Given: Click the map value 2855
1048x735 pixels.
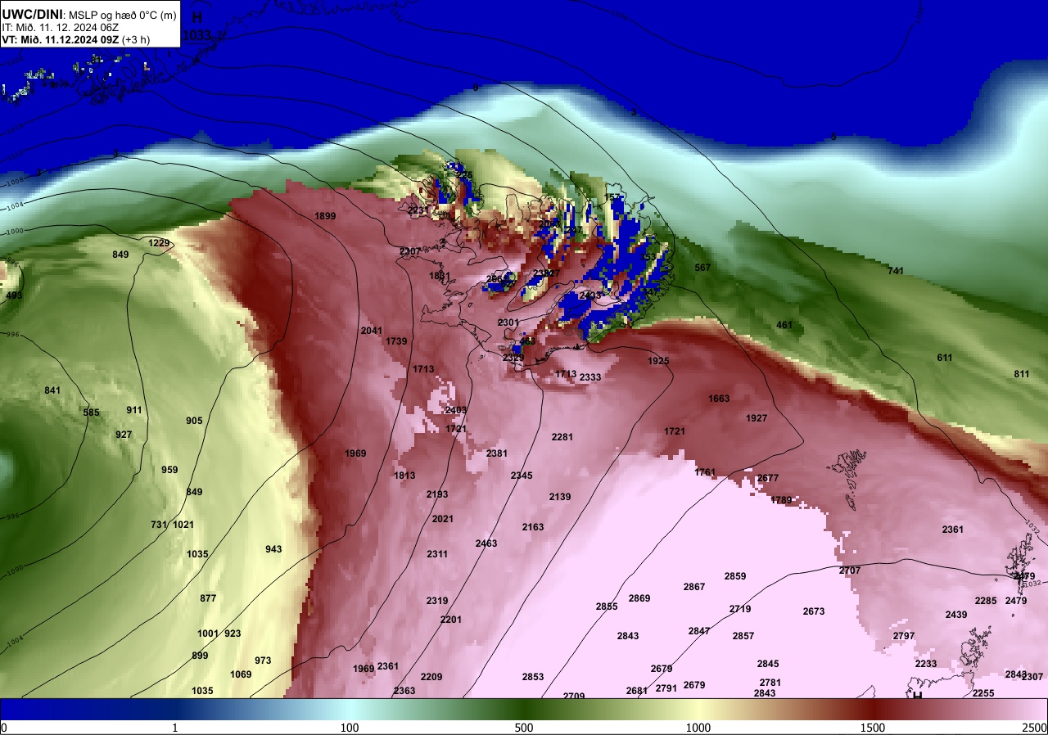Looking at the screenshot, I should pyautogui.click(x=607, y=606).
